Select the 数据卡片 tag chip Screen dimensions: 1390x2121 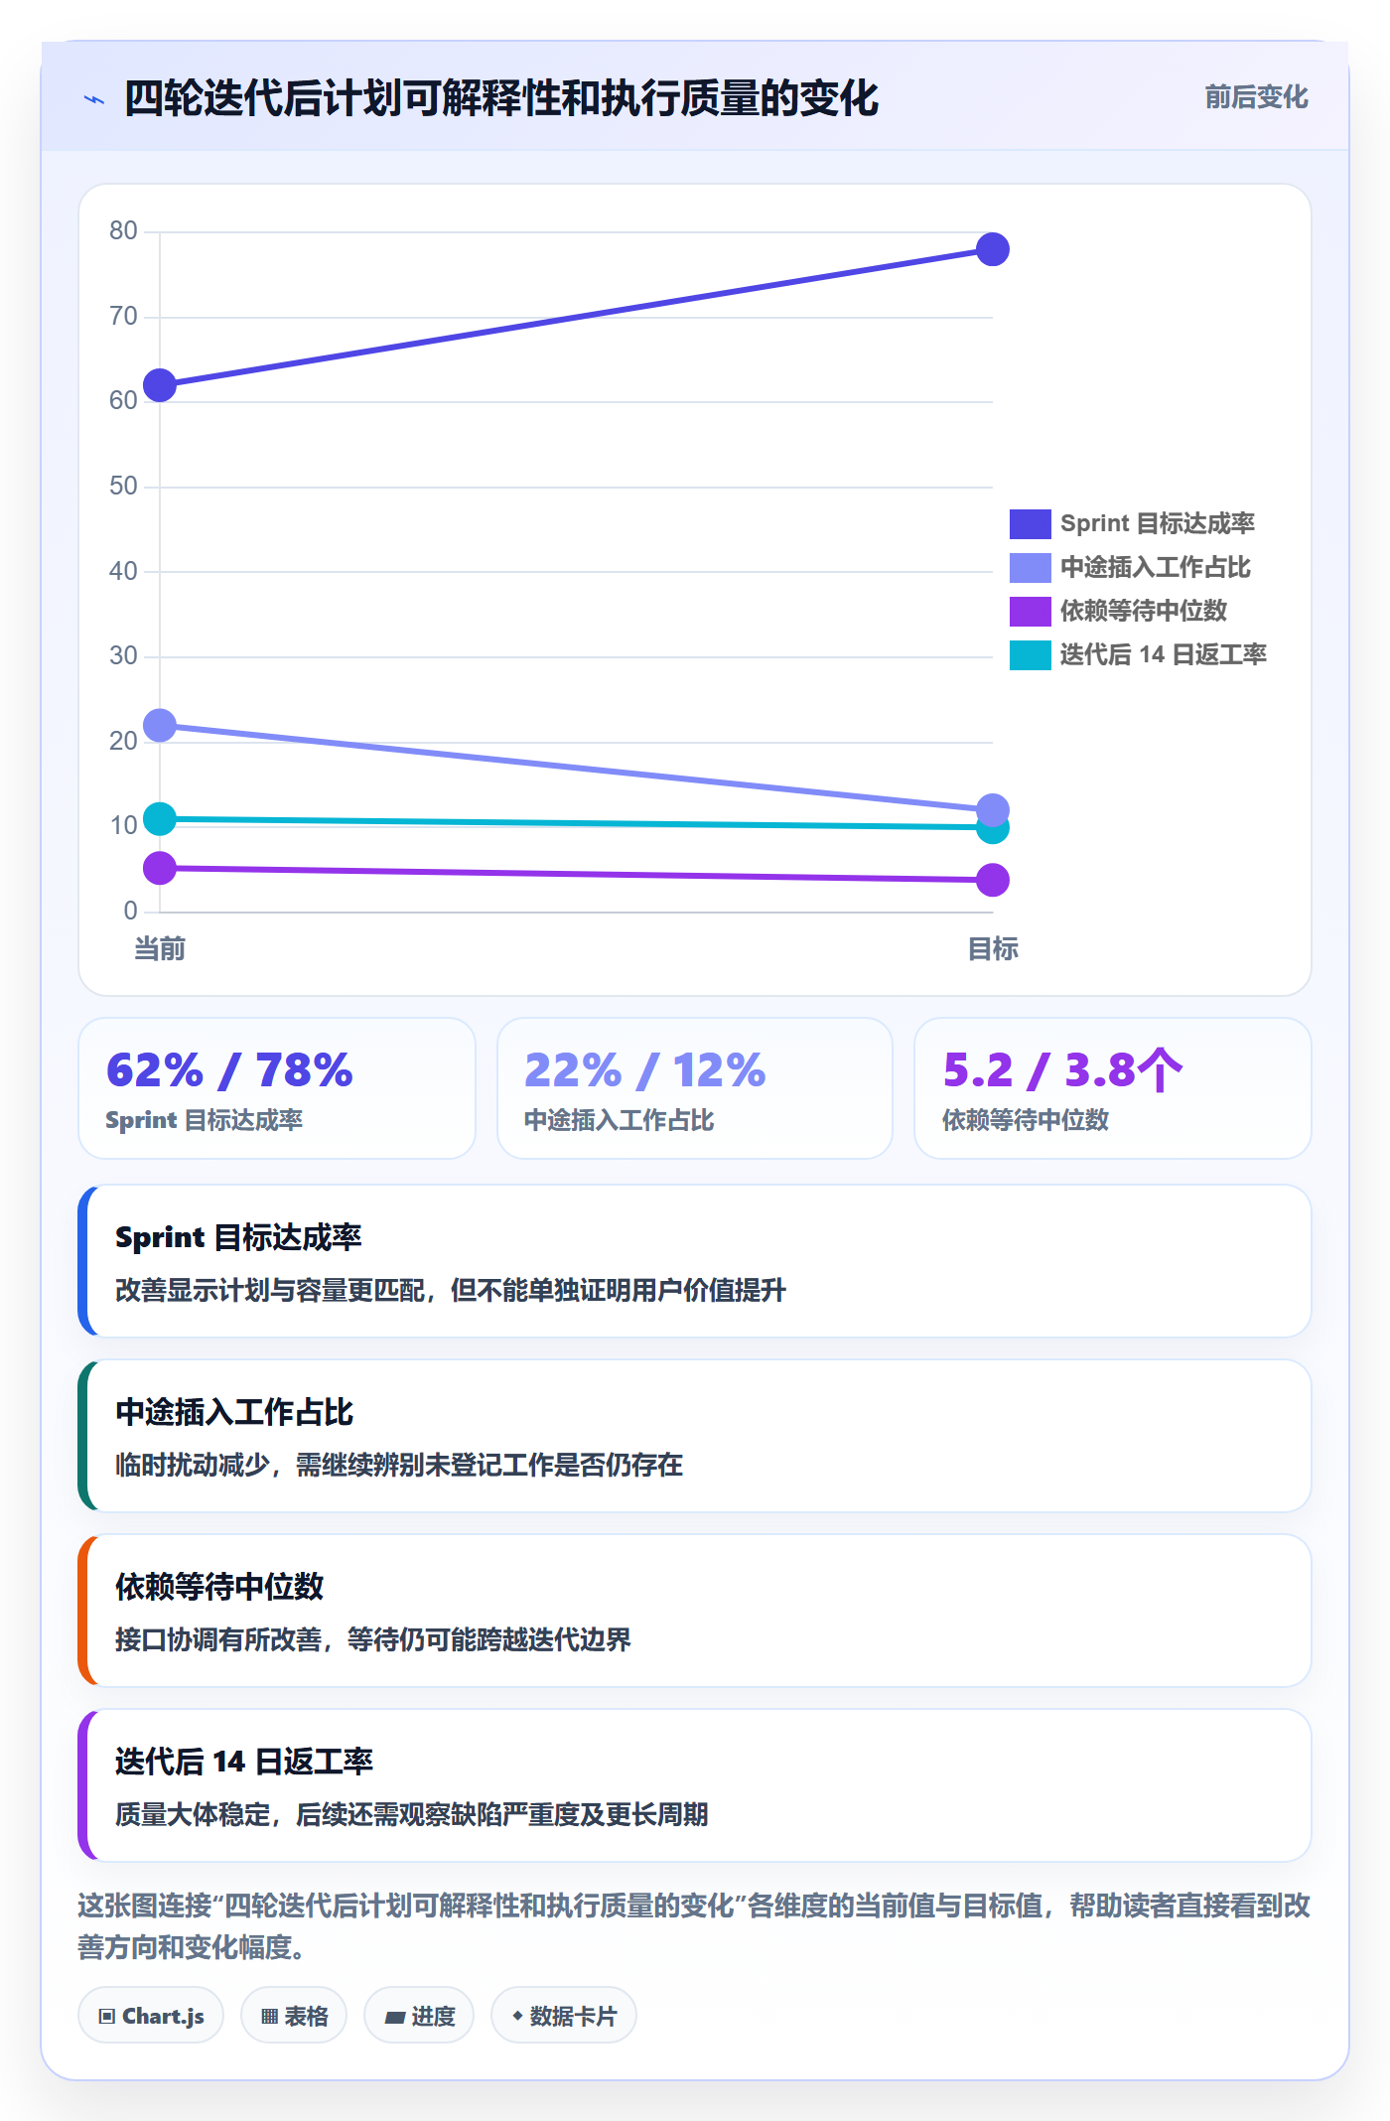point(564,2015)
